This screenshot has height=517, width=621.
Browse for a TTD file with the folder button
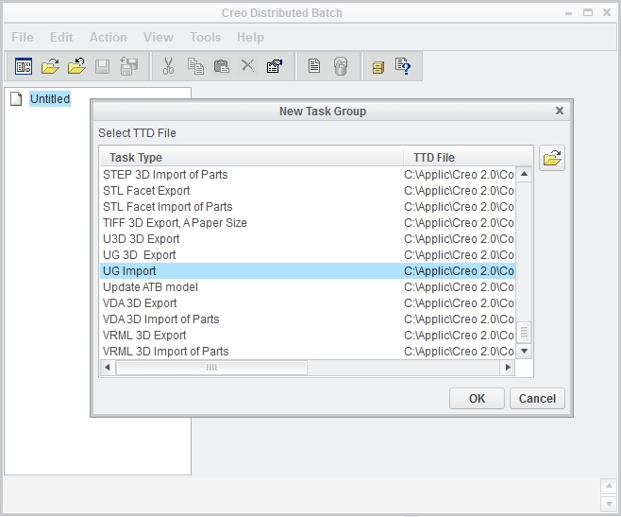pyautogui.click(x=552, y=158)
